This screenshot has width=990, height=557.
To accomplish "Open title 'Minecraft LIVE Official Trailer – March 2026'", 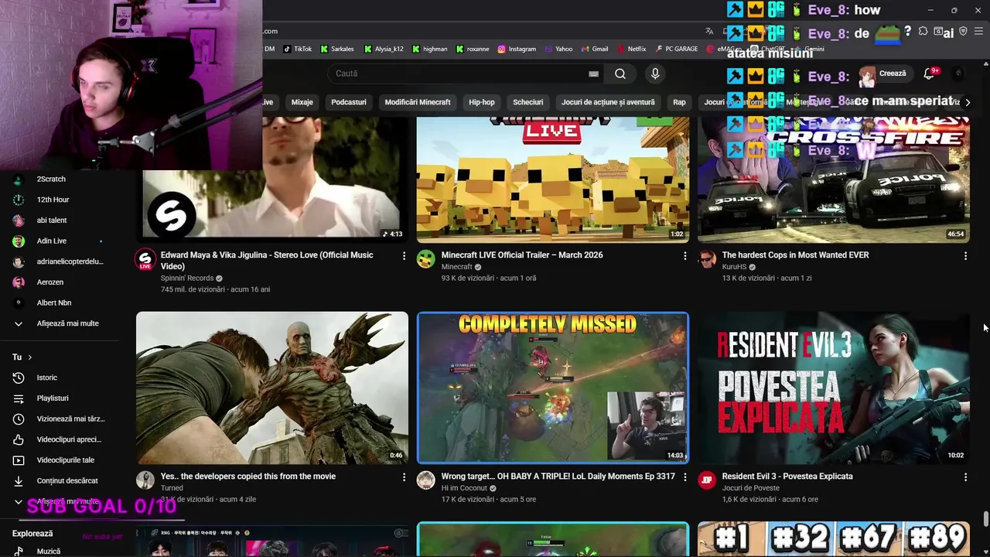I will tap(522, 255).
